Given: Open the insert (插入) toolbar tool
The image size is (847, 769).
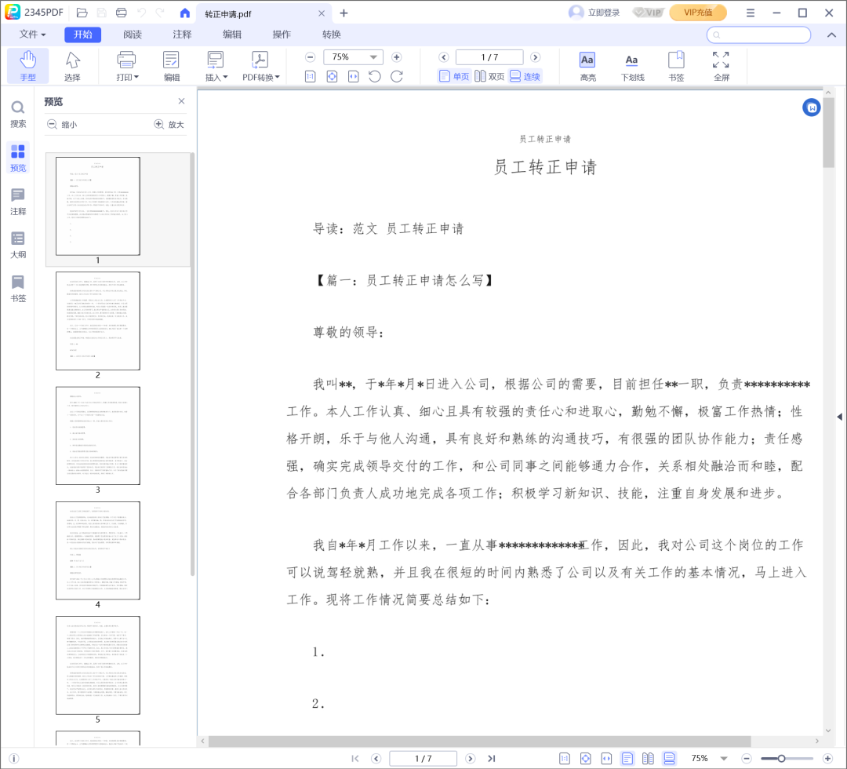Looking at the screenshot, I should [216, 65].
